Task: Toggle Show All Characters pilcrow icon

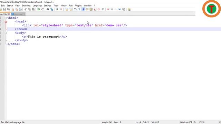Action: [79, 9]
